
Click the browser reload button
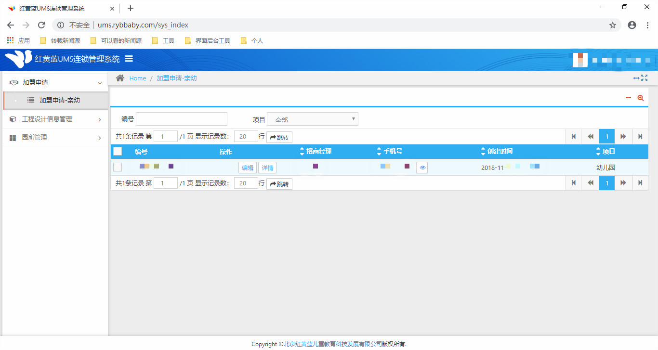click(x=41, y=25)
